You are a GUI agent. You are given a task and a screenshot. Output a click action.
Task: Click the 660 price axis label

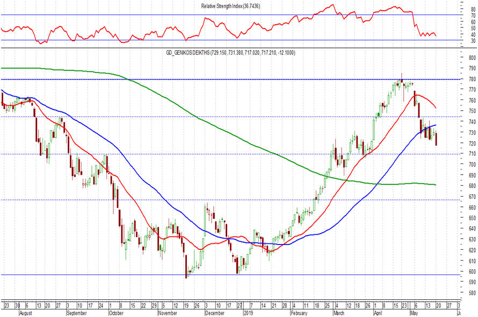(x=473, y=207)
